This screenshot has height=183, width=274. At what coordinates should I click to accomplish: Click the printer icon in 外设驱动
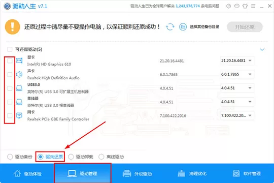click(x=127, y=173)
